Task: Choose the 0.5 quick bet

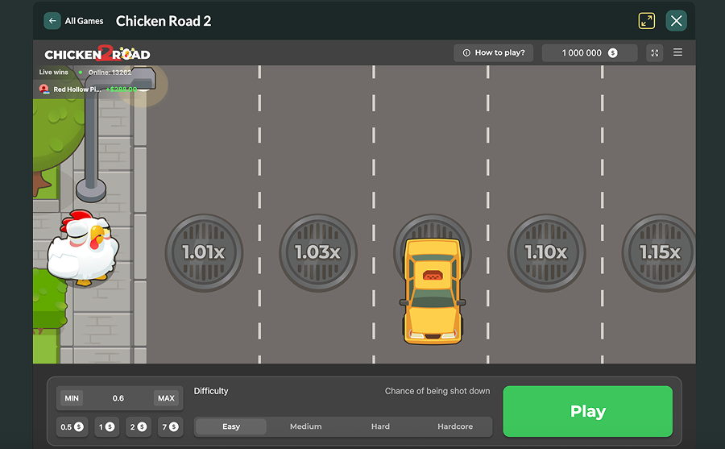Action: tap(72, 426)
